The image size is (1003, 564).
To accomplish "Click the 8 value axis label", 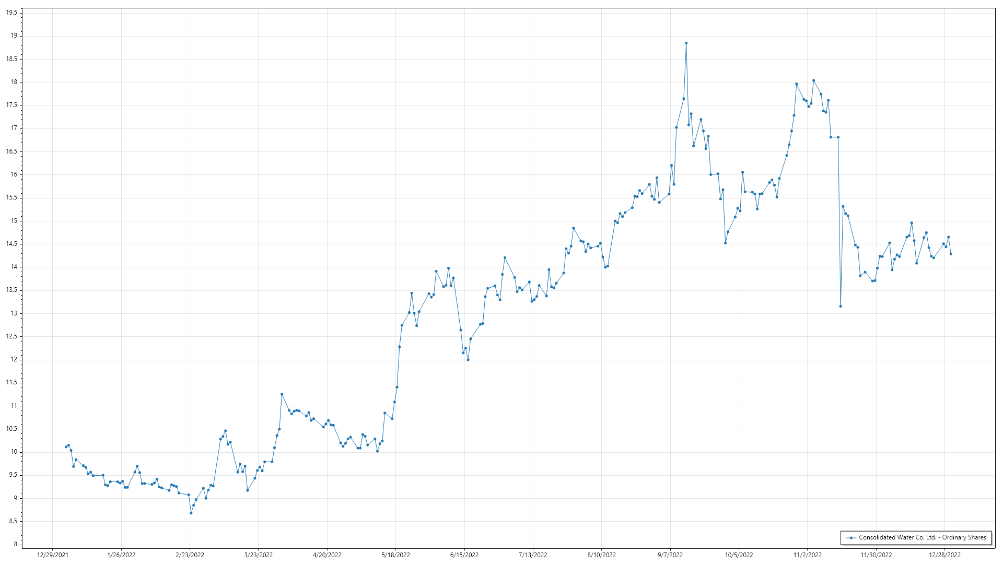I will tap(15, 544).
